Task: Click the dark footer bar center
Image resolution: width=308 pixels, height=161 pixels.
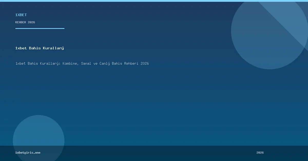Action: click(154, 153)
